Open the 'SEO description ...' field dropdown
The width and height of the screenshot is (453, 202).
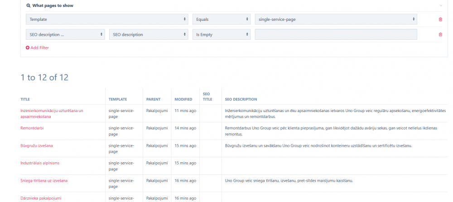[66, 34]
